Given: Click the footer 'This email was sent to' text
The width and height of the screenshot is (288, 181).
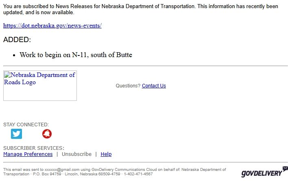Looking at the screenshot, I should pos(115,172).
